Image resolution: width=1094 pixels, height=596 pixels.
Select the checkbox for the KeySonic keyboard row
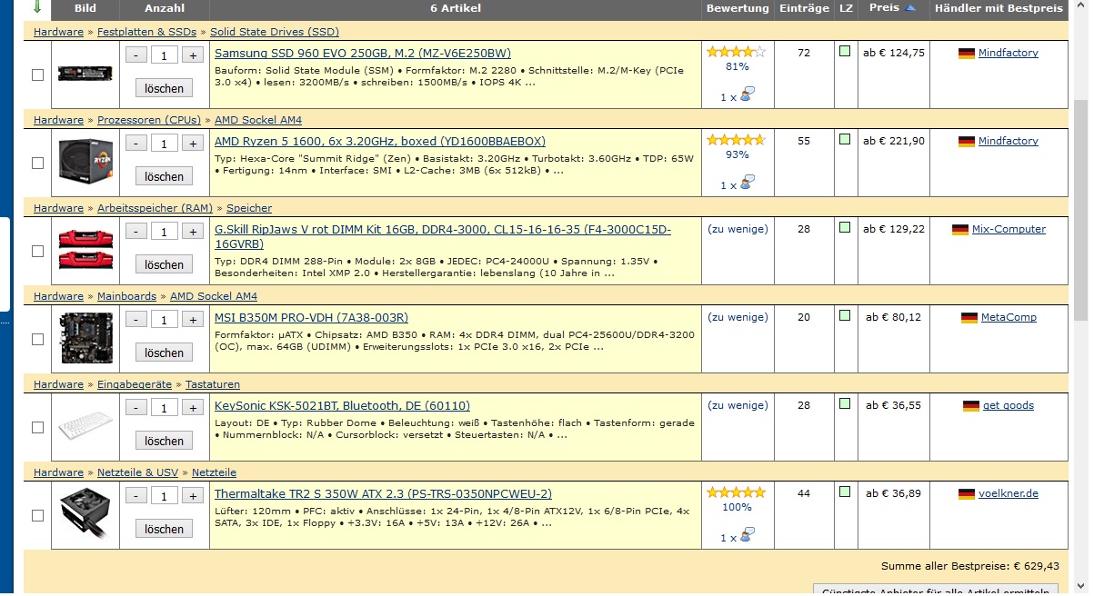click(37, 427)
